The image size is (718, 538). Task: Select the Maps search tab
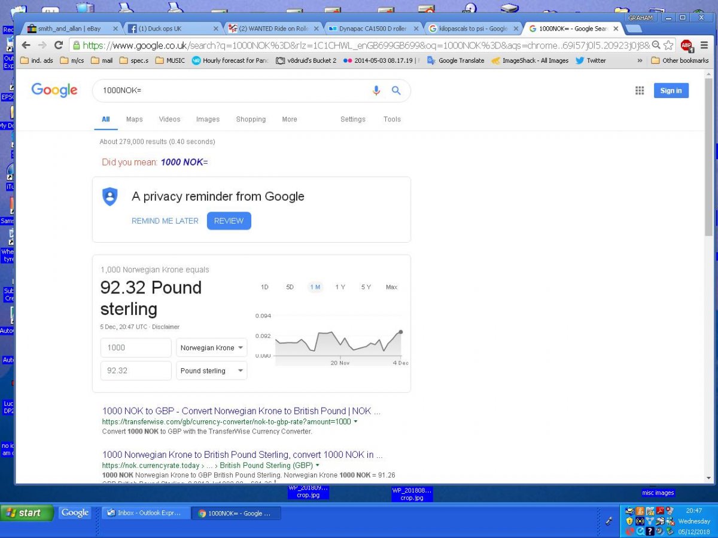[x=135, y=119]
